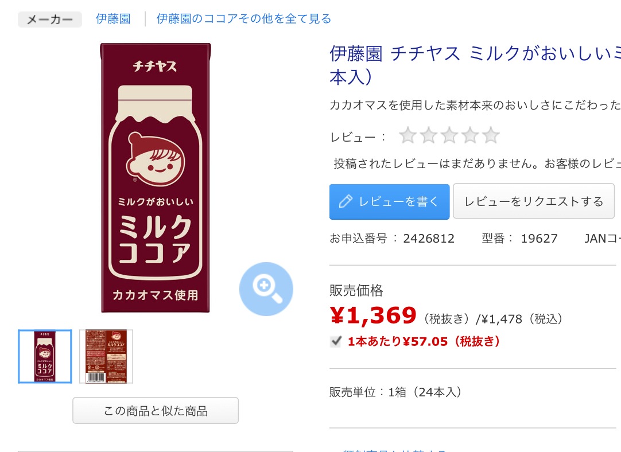Click the ¥1,369 sale price
The height and width of the screenshot is (452, 621).
(373, 315)
